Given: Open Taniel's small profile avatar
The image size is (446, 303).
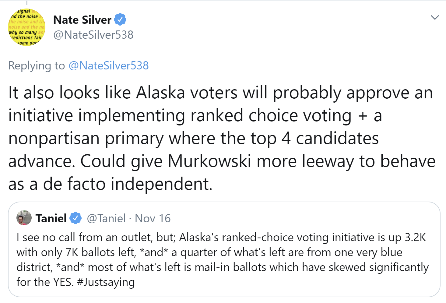Looking at the screenshot, I should (x=24, y=218).
